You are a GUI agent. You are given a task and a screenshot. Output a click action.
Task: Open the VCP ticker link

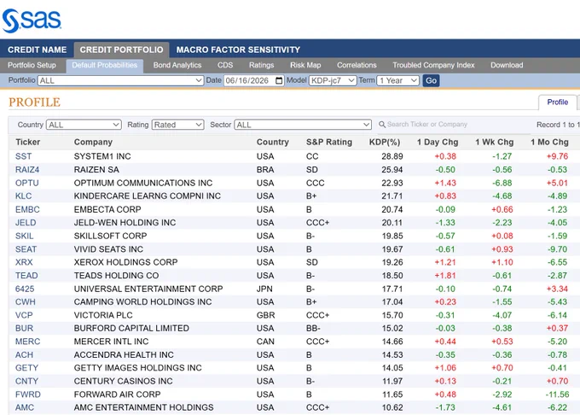[24, 315]
